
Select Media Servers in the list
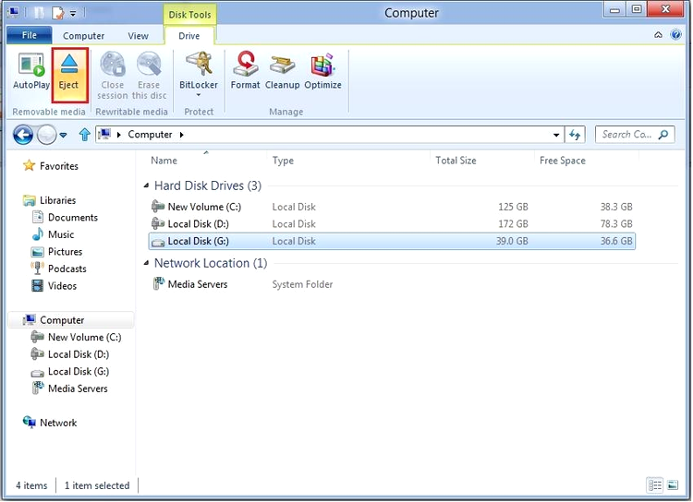pyautogui.click(x=392, y=284)
